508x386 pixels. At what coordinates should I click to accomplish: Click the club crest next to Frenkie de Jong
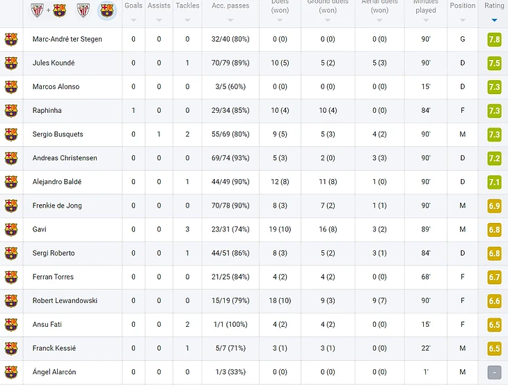click(10, 206)
